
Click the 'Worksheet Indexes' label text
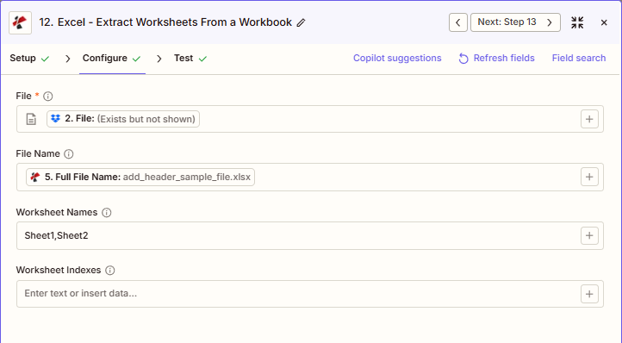coord(59,270)
